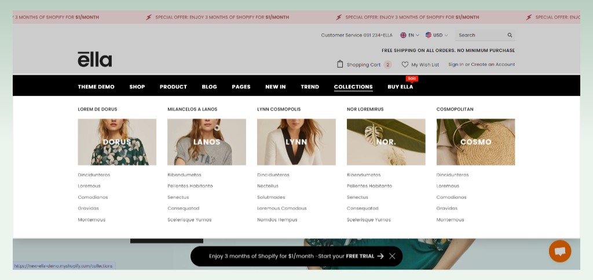Viewport: 593px width, 280px height.
Task: Click Scelerisque Yurnas under Milancelos A Lanos
Action: [x=189, y=219]
